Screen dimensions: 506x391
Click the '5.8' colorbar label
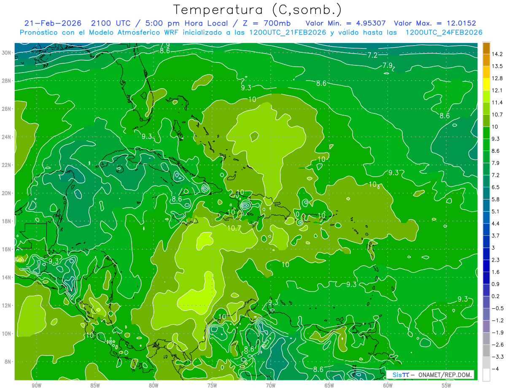496,199
